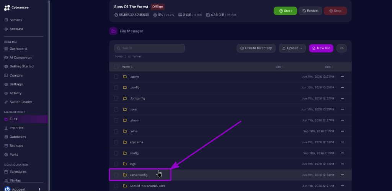392x191 pixels.
Task: Click the folder icon of the .local row
Action: 125,109
